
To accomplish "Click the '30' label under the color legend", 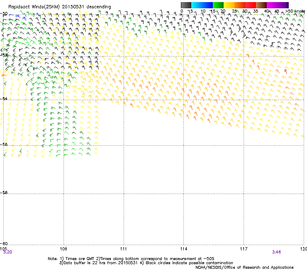I will tap(245, 11).
